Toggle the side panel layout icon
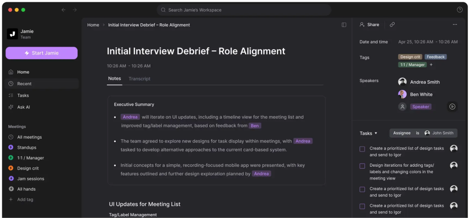The image size is (470, 218). pyautogui.click(x=344, y=25)
